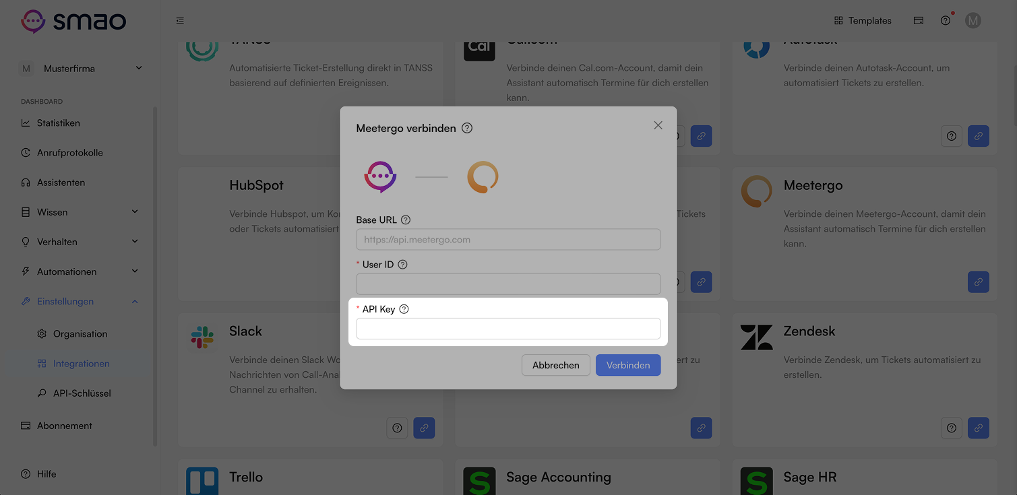Click the Abbrechen button

point(556,365)
